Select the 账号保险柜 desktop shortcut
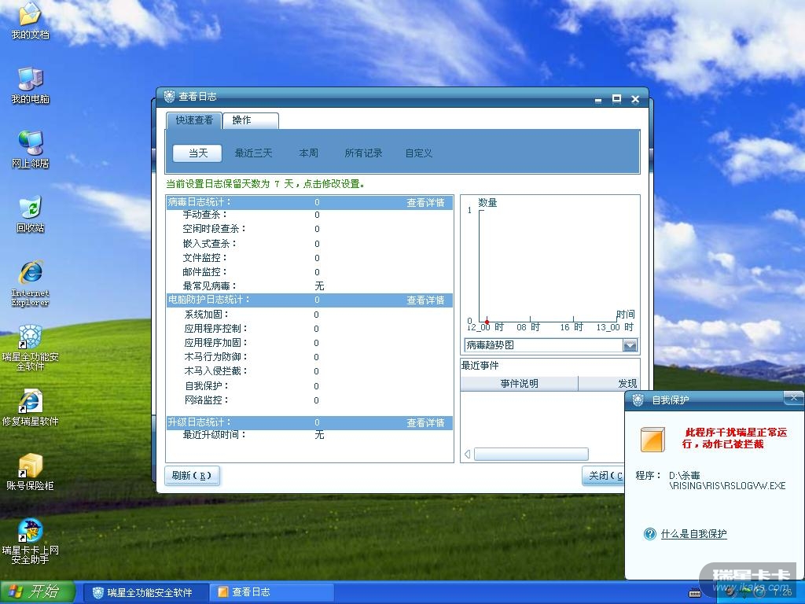The image size is (805, 604). (x=30, y=472)
